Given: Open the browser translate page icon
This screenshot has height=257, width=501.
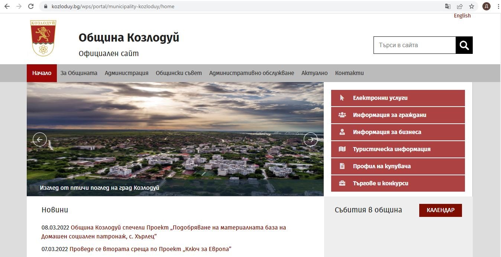Looking at the screenshot, I should pos(448,6).
